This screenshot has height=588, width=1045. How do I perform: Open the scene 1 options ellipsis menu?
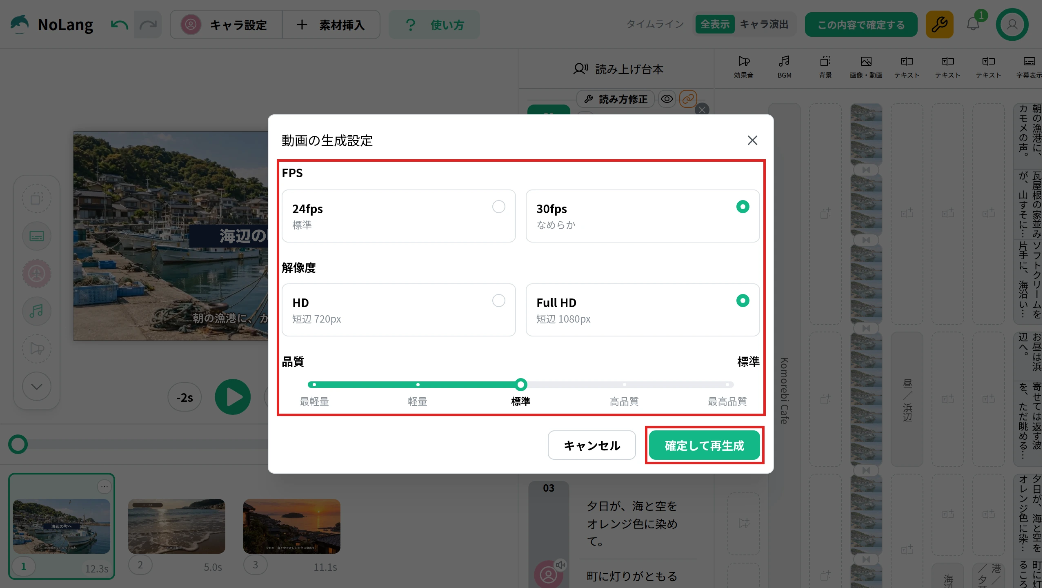pos(104,486)
